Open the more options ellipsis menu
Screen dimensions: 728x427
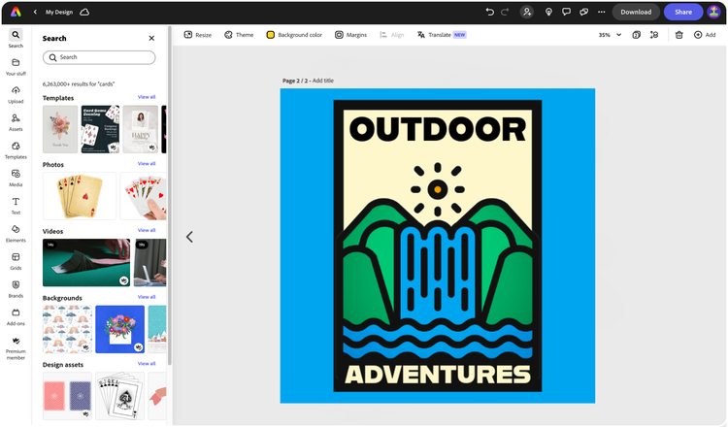tap(602, 12)
